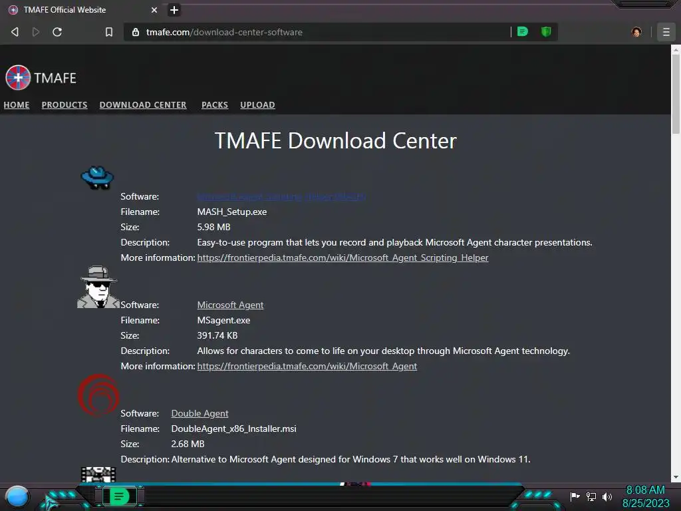This screenshot has width=681, height=511.
Task: Click the MASH_Setup.exe filename text
Action: (232, 212)
